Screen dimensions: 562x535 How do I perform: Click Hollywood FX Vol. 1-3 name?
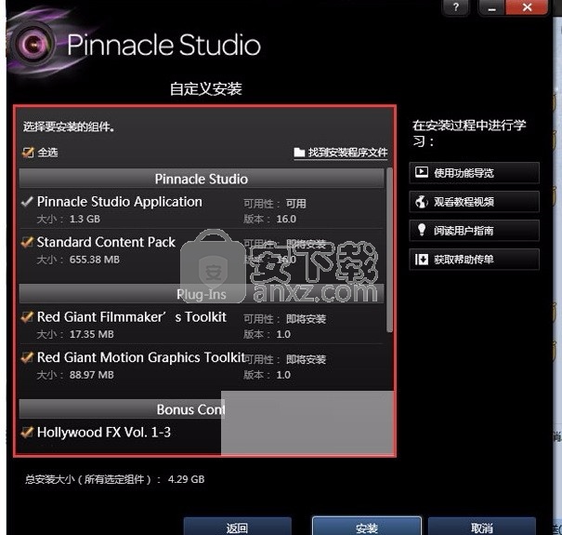104,432
